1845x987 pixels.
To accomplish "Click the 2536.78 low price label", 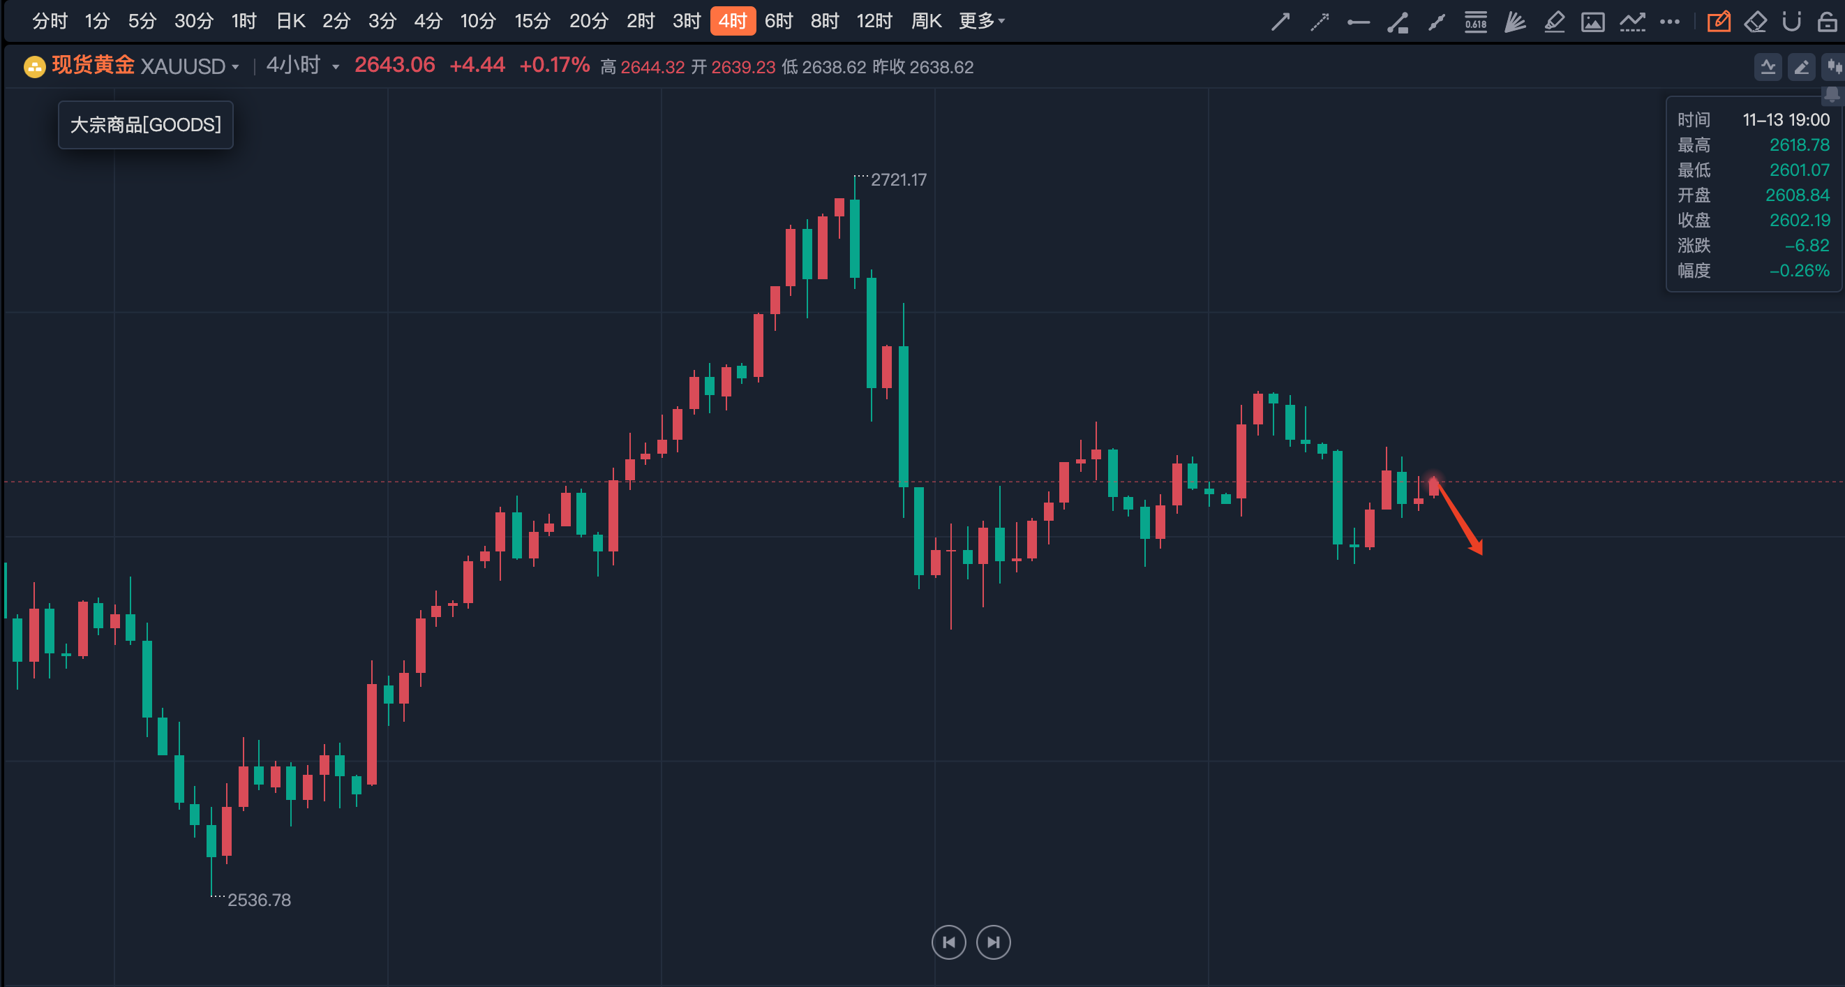I will pyautogui.click(x=259, y=900).
